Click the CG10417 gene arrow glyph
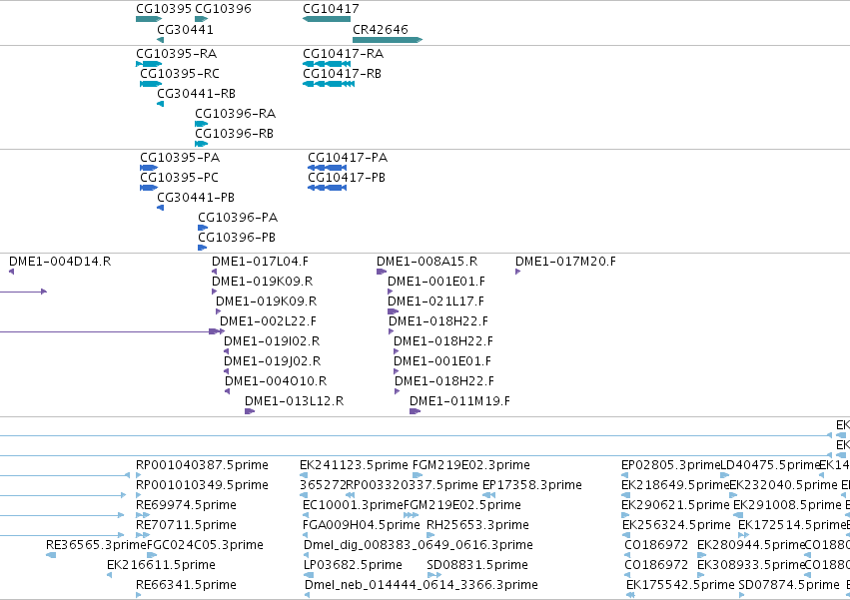The width and height of the screenshot is (850, 600). pyautogui.click(x=327, y=19)
